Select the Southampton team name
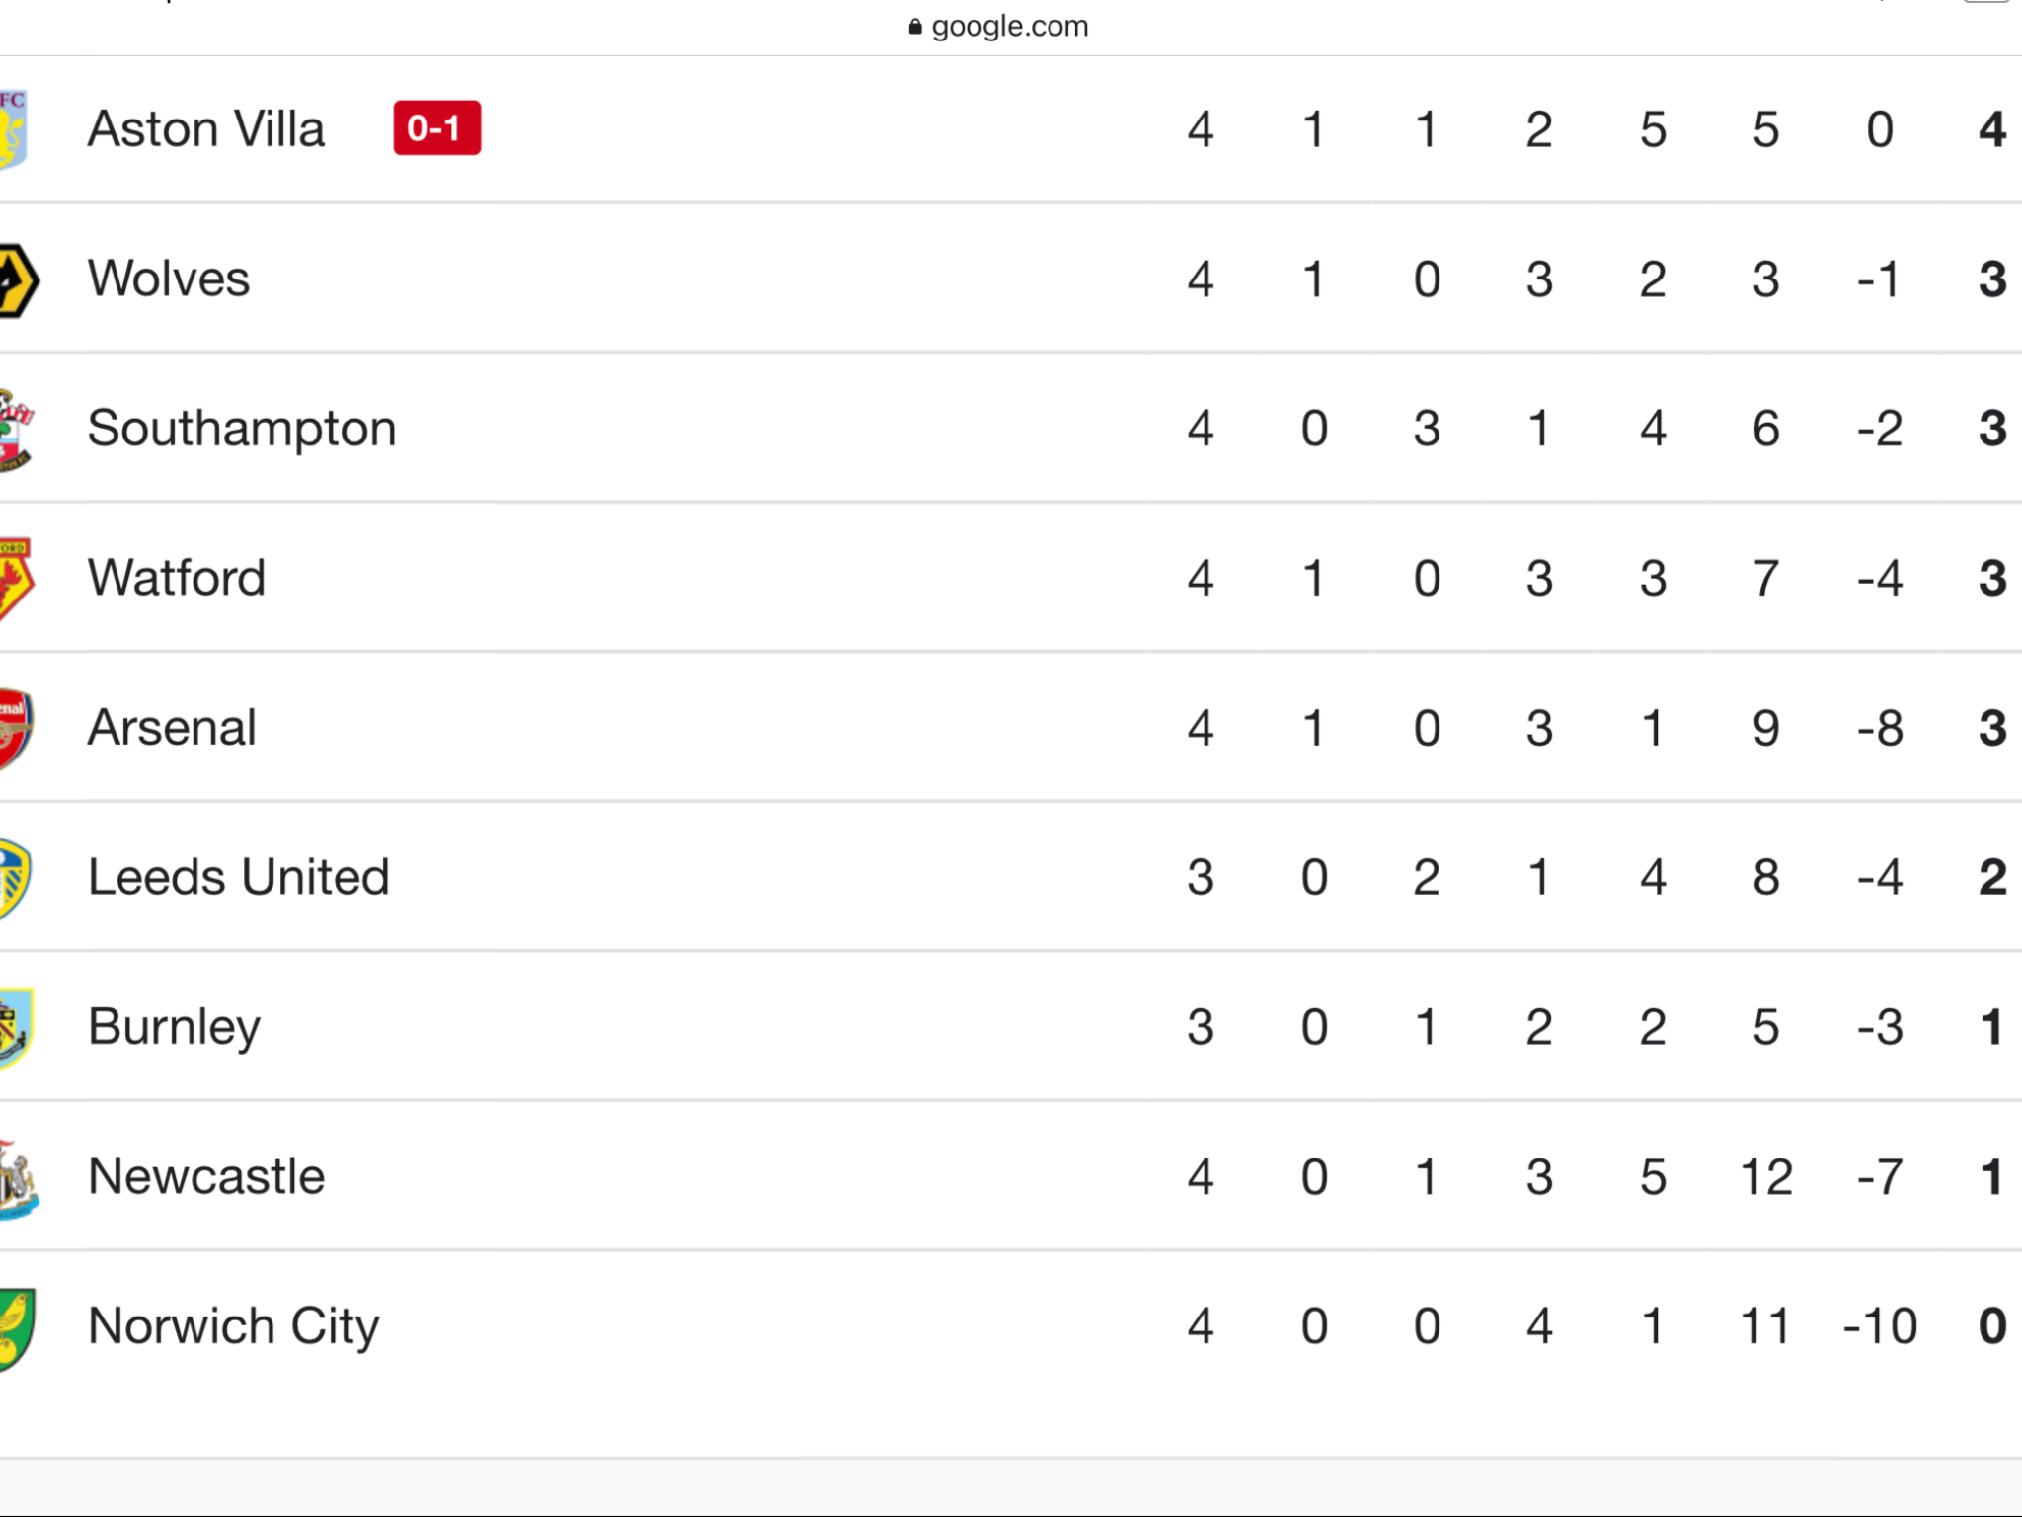This screenshot has height=1517, width=2022. tap(242, 430)
